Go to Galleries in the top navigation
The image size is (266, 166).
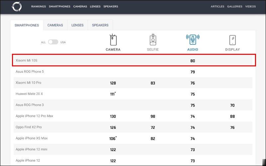(235, 6)
